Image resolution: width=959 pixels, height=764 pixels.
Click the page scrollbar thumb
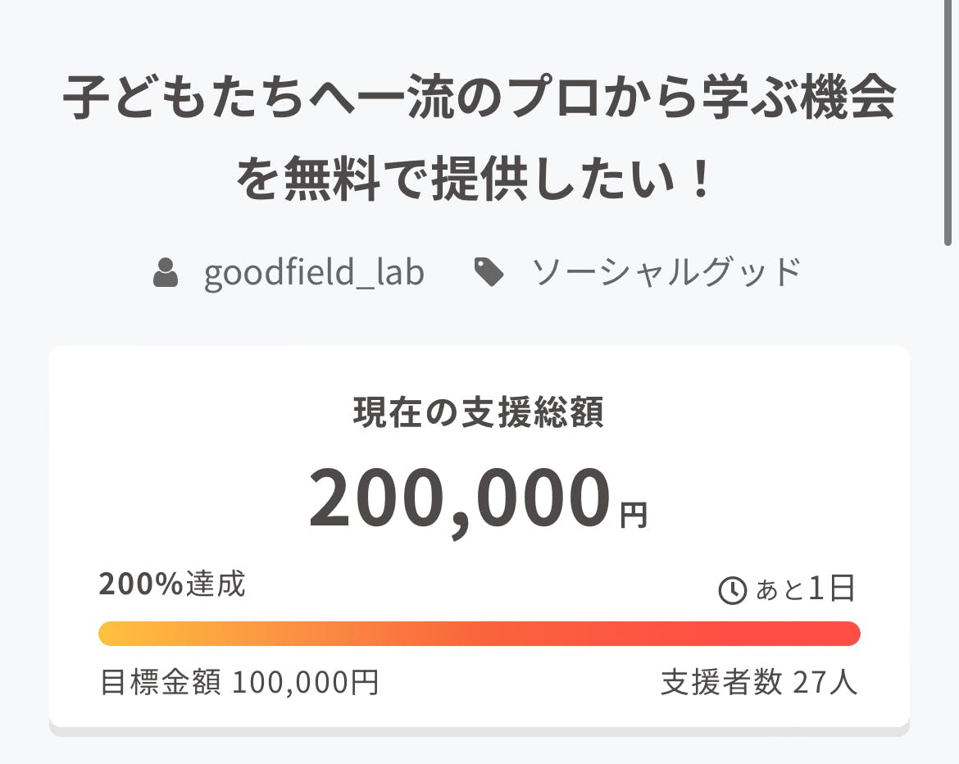(x=949, y=123)
